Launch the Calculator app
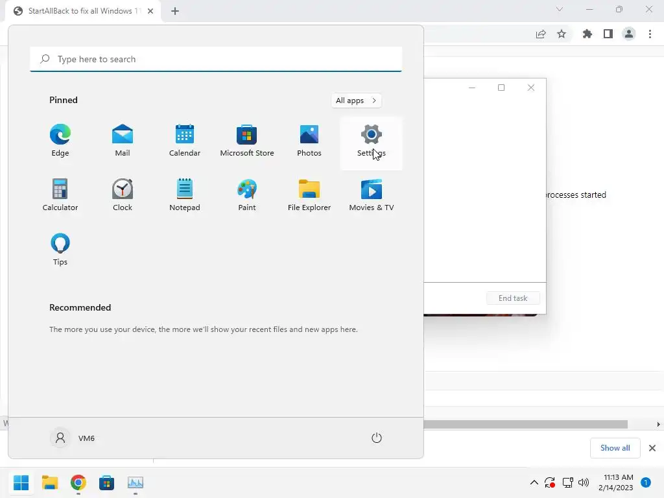The image size is (664, 498). pyautogui.click(x=60, y=195)
